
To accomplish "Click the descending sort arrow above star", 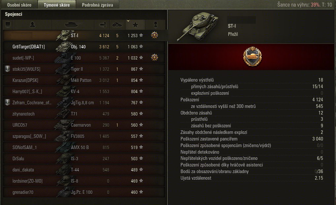I will [128, 21].
